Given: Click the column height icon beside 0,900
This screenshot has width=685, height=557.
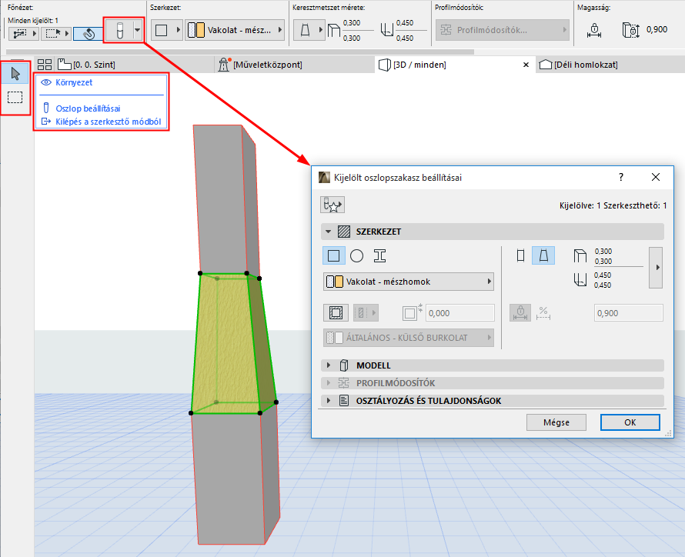Looking at the screenshot, I should click(x=630, y=30).
